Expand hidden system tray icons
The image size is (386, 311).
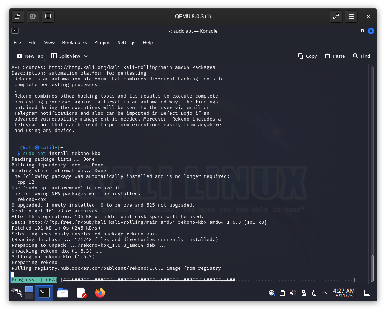click(x=325, y=293)
